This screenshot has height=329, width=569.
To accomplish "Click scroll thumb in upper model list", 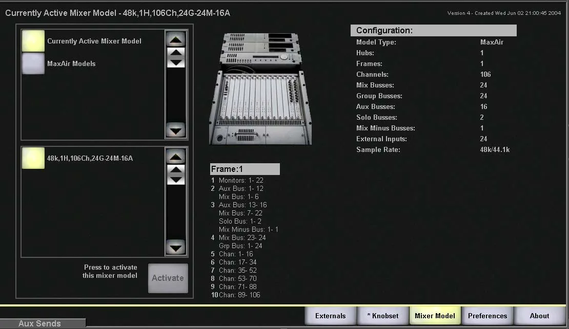I will (x=176, y=58).
